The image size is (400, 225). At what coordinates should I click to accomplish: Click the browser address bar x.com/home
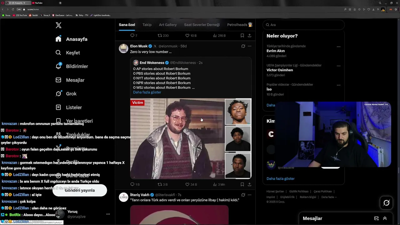click(33, 9)
